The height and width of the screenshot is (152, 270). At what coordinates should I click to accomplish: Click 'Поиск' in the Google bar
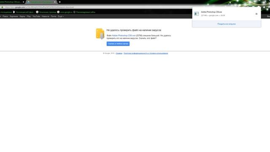[5, 16]
